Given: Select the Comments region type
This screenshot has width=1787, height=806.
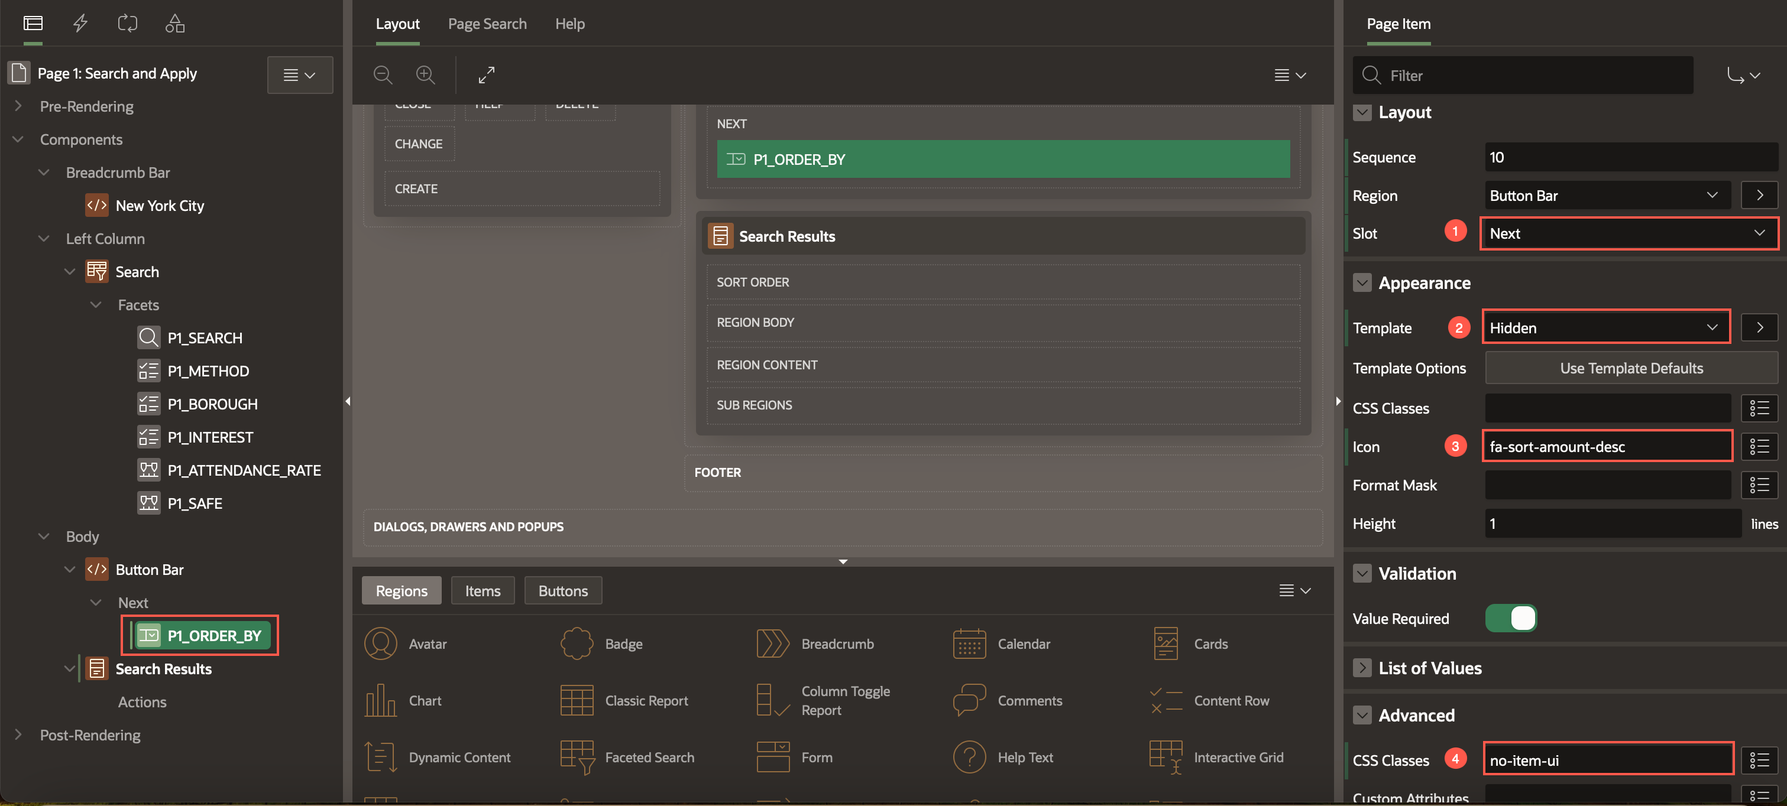Looking at the screenshot, I should [1008, 701].
